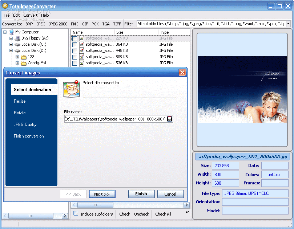Click the My Computer icon in tree
The width and height of the screenshot is (294, 229).
pyautogui.click(x=11, y=32)
